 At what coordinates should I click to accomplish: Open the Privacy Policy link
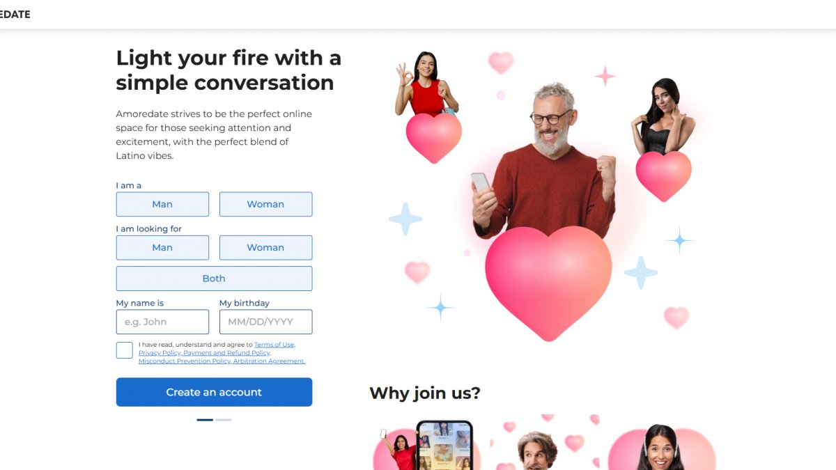click(160, 353)
